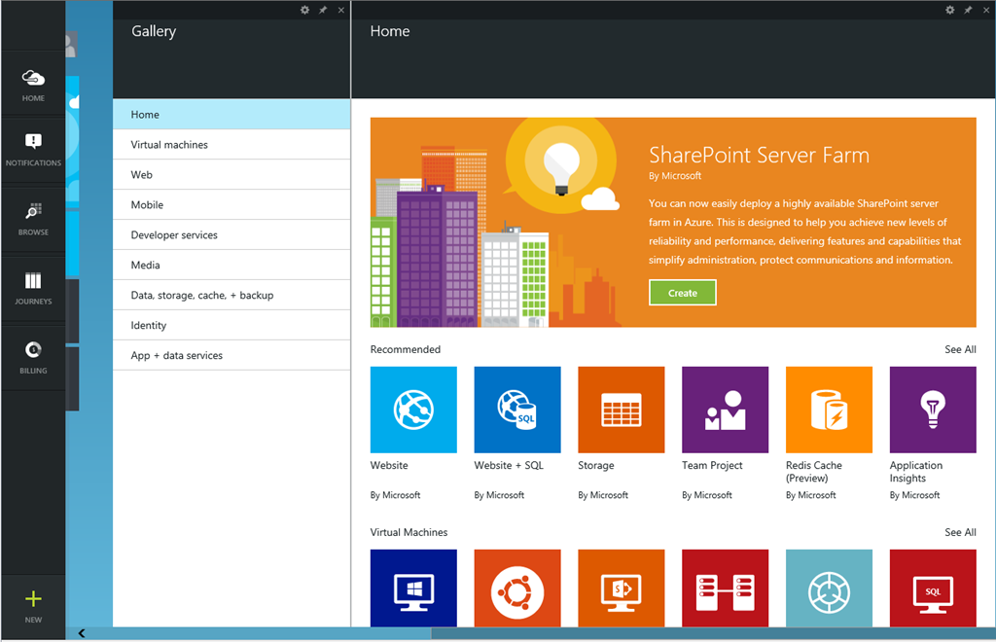
Task: Click the Application Insights label
Action: click(916, 472)
